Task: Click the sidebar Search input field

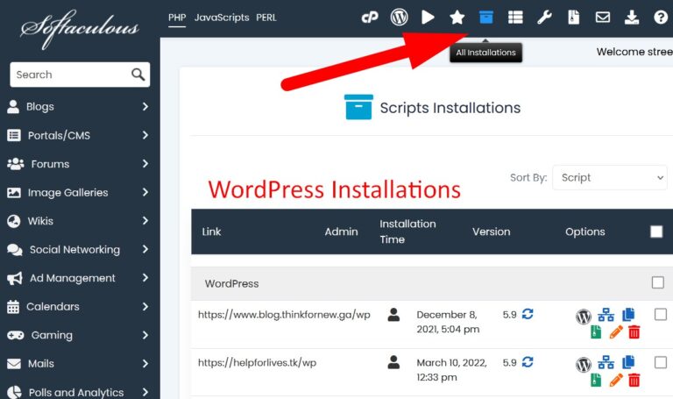Action: pos(68,75)
